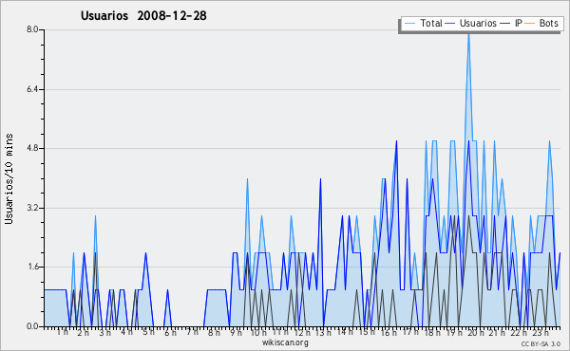Click the '12 h' x-axis label

tap(302, 333)
